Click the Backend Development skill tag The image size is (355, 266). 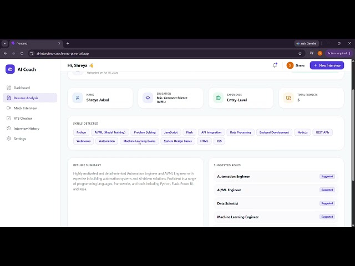274,132
